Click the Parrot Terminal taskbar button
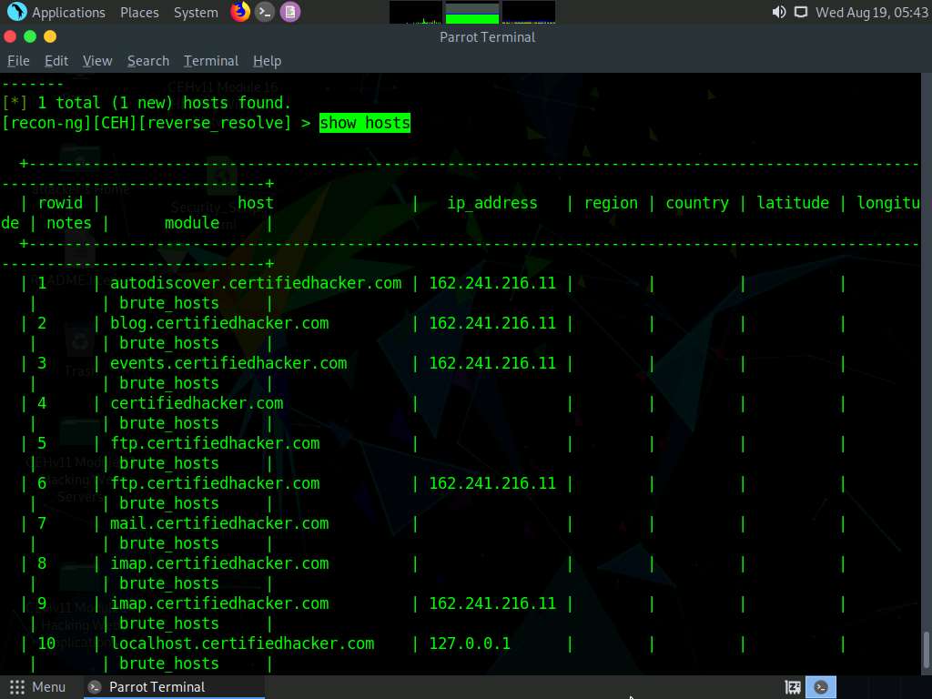The width and height of the screenshot is (932, 699). coord(174,687)
